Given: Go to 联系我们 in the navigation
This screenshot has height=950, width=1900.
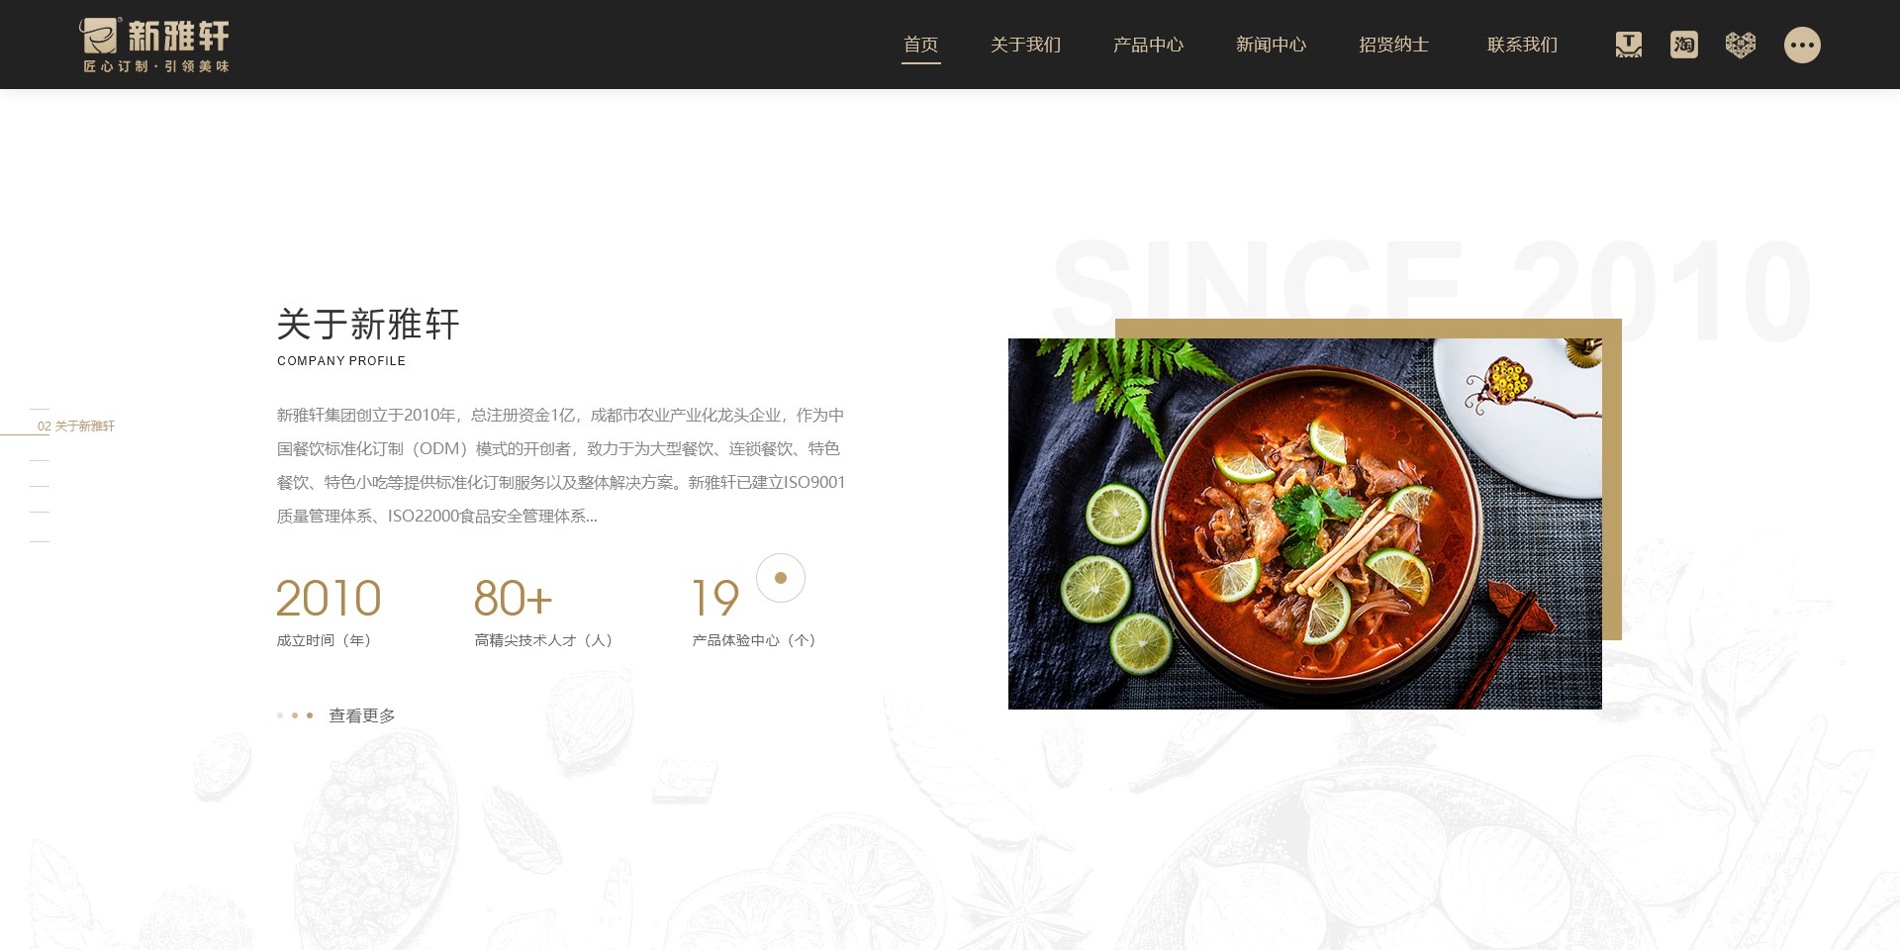Looking at the screenshot, I should coord(1522,45).
